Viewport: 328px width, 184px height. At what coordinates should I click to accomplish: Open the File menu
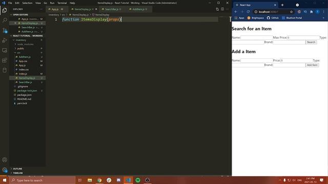(x=10, y=3)
